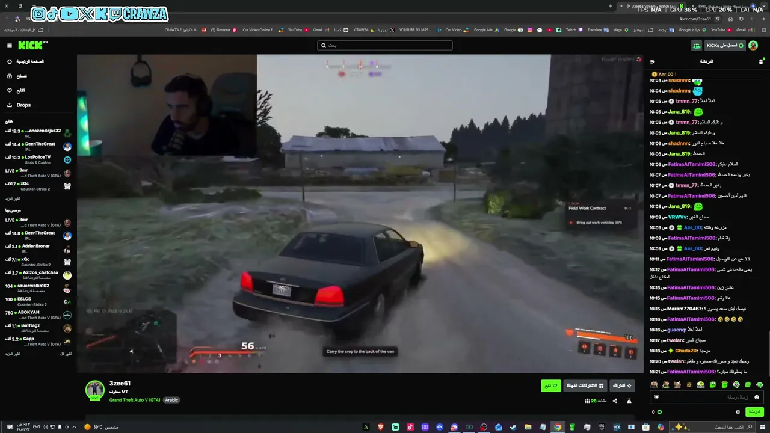
Task: Open AdrienBroner recommended channel
Action: (x=38, y=248)
